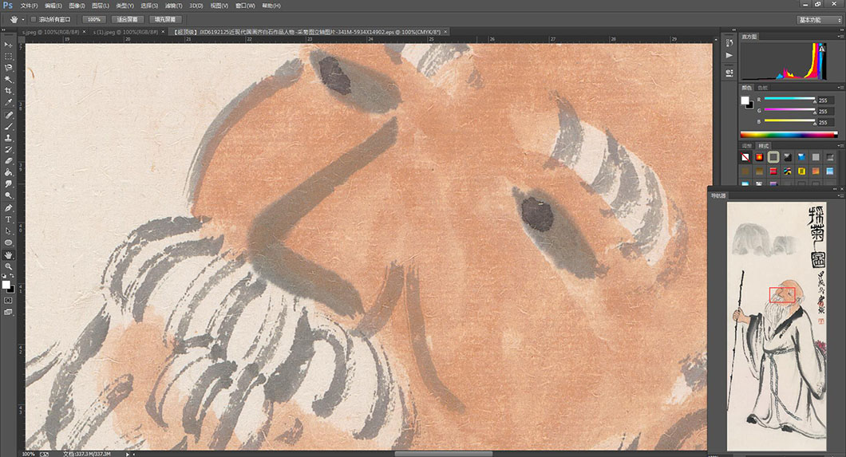Image resolution: width=846 pixels, height=457 pixels.
Task: Open the 图层(L) menu
Action: [101, 6]
